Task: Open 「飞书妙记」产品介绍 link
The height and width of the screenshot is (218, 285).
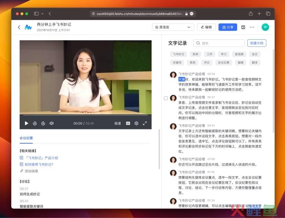Action: pyautogui.click(x=41, y=158)
